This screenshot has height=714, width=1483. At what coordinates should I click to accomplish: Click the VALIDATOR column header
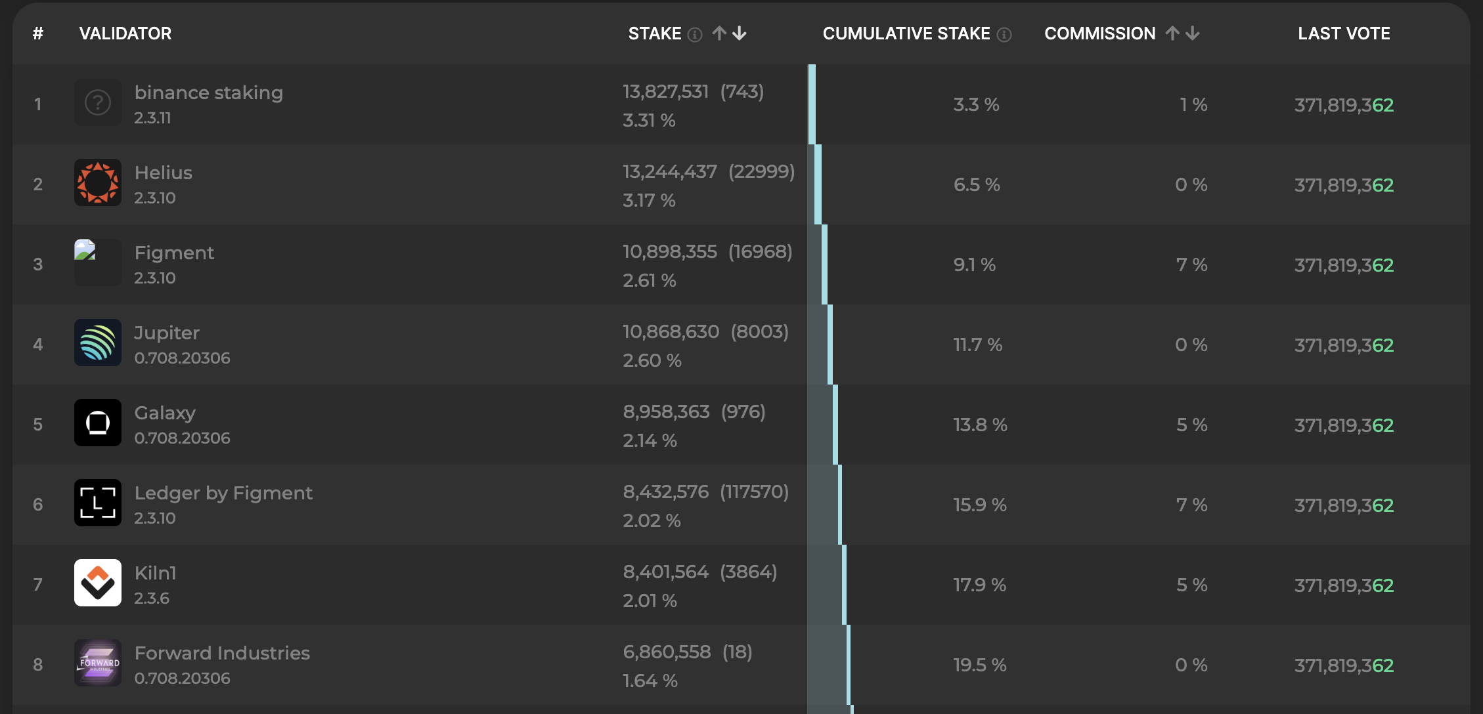[x=125, y=33]
